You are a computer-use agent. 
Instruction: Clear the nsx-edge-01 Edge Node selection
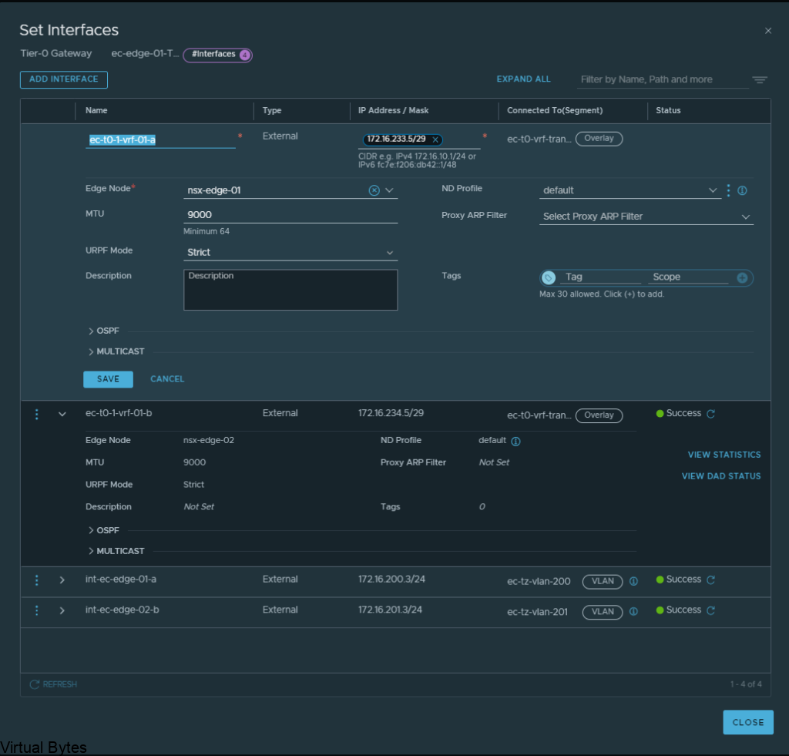(374, 190)
